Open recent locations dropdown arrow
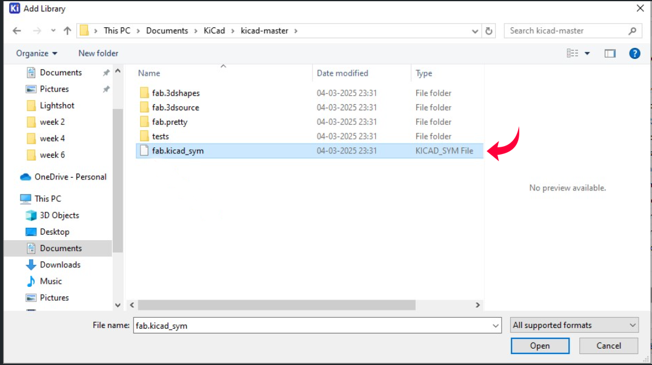This screenshot has height=365, width=652. coord(53,31)
